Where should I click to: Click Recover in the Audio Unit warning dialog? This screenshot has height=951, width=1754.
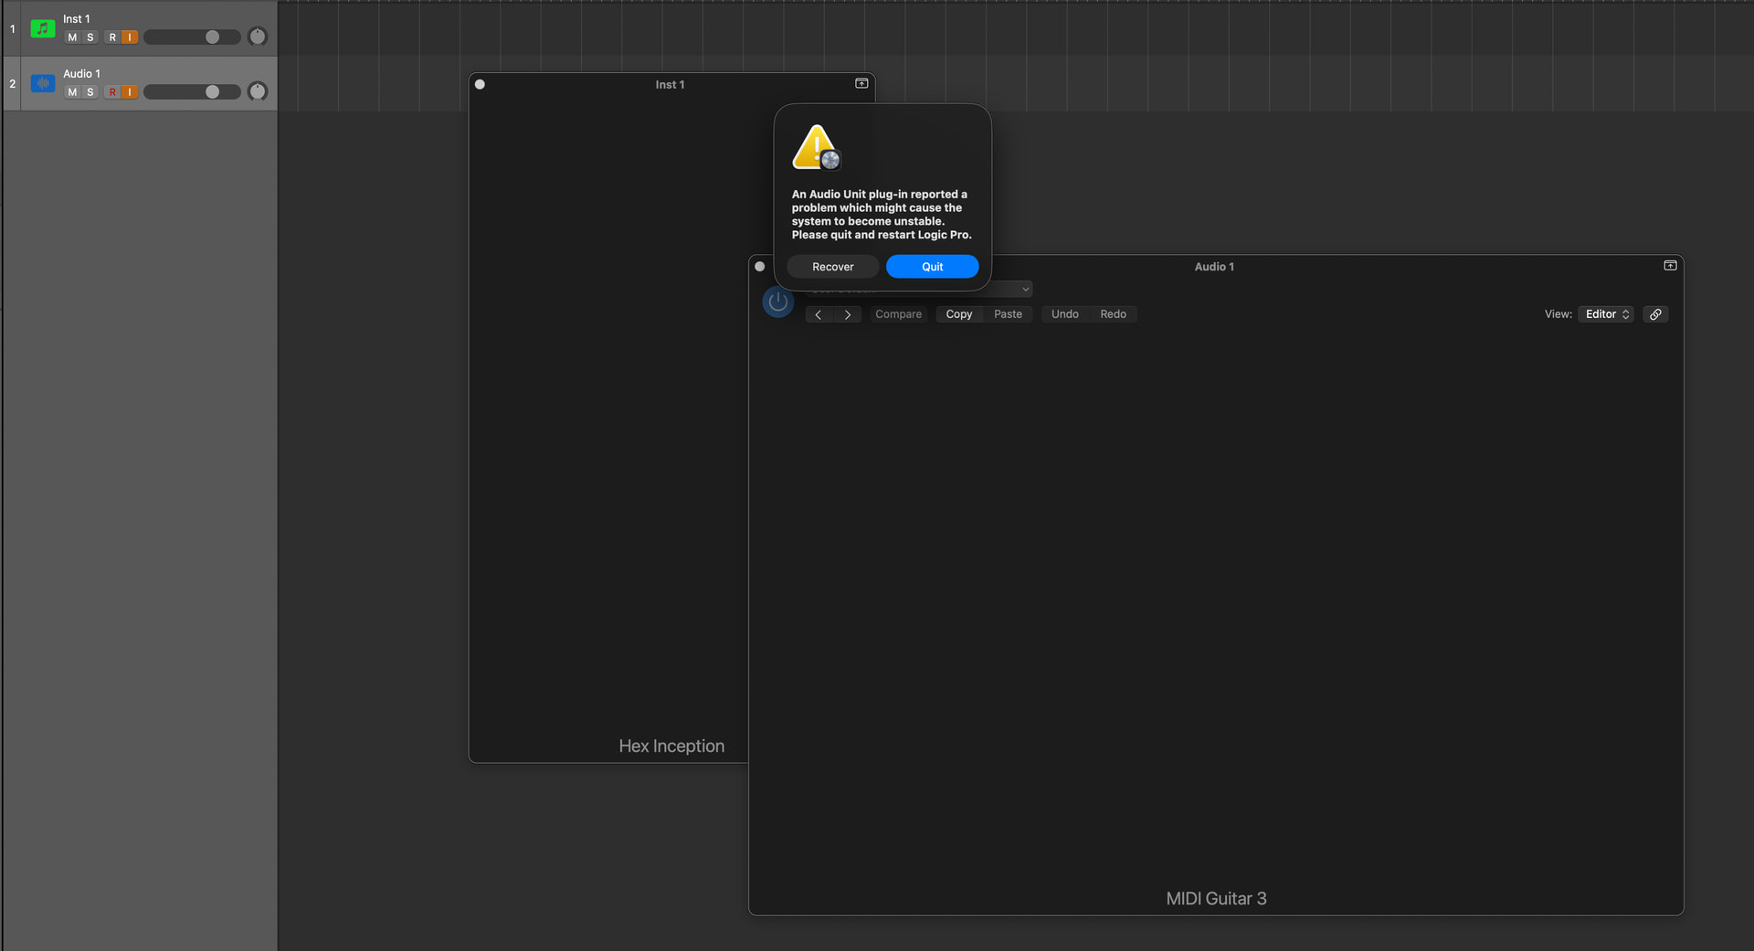tap(833, 267)
